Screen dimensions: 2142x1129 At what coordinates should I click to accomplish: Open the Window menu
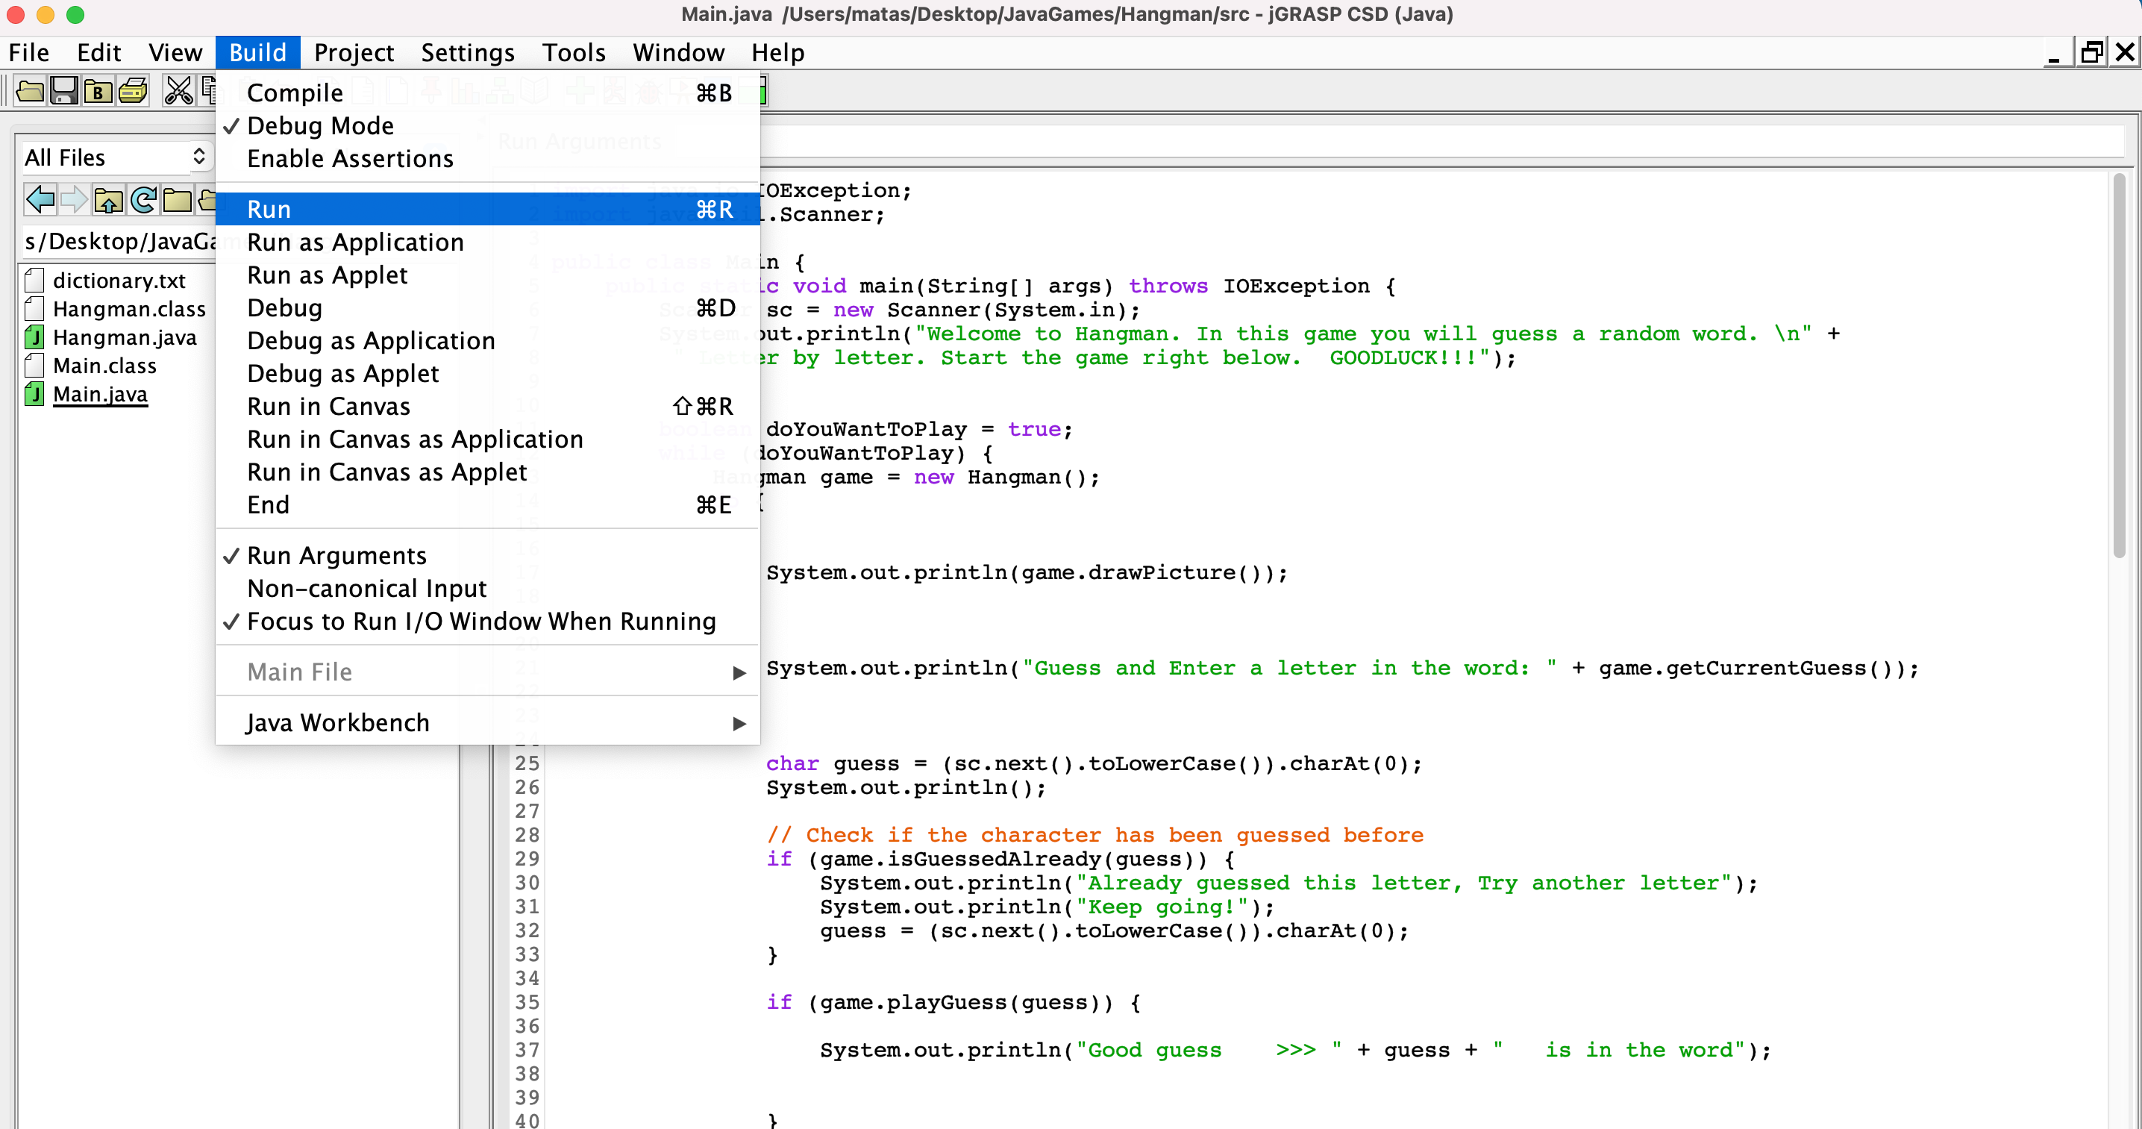coord(678,52)
